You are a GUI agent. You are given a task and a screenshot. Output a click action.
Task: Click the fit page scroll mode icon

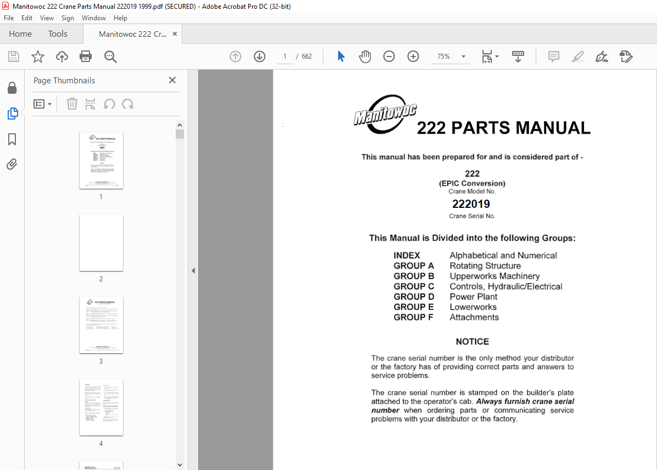point(487,56)
